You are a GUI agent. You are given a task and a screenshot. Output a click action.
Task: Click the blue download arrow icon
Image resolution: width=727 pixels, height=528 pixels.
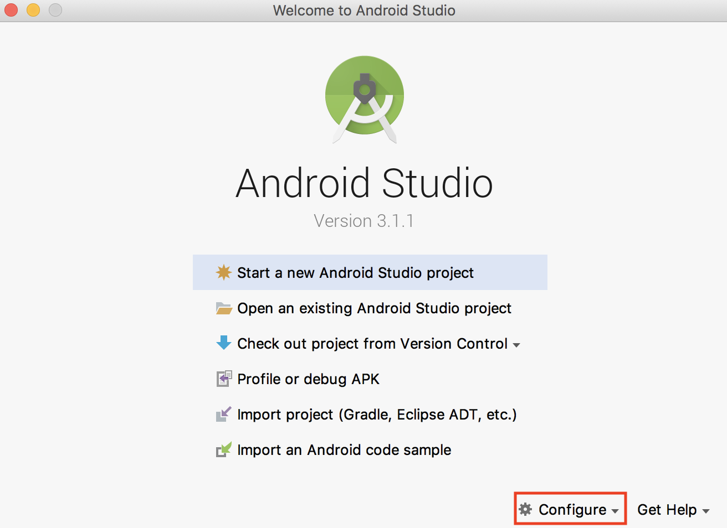pyautogui.click(x=224, y=343)
